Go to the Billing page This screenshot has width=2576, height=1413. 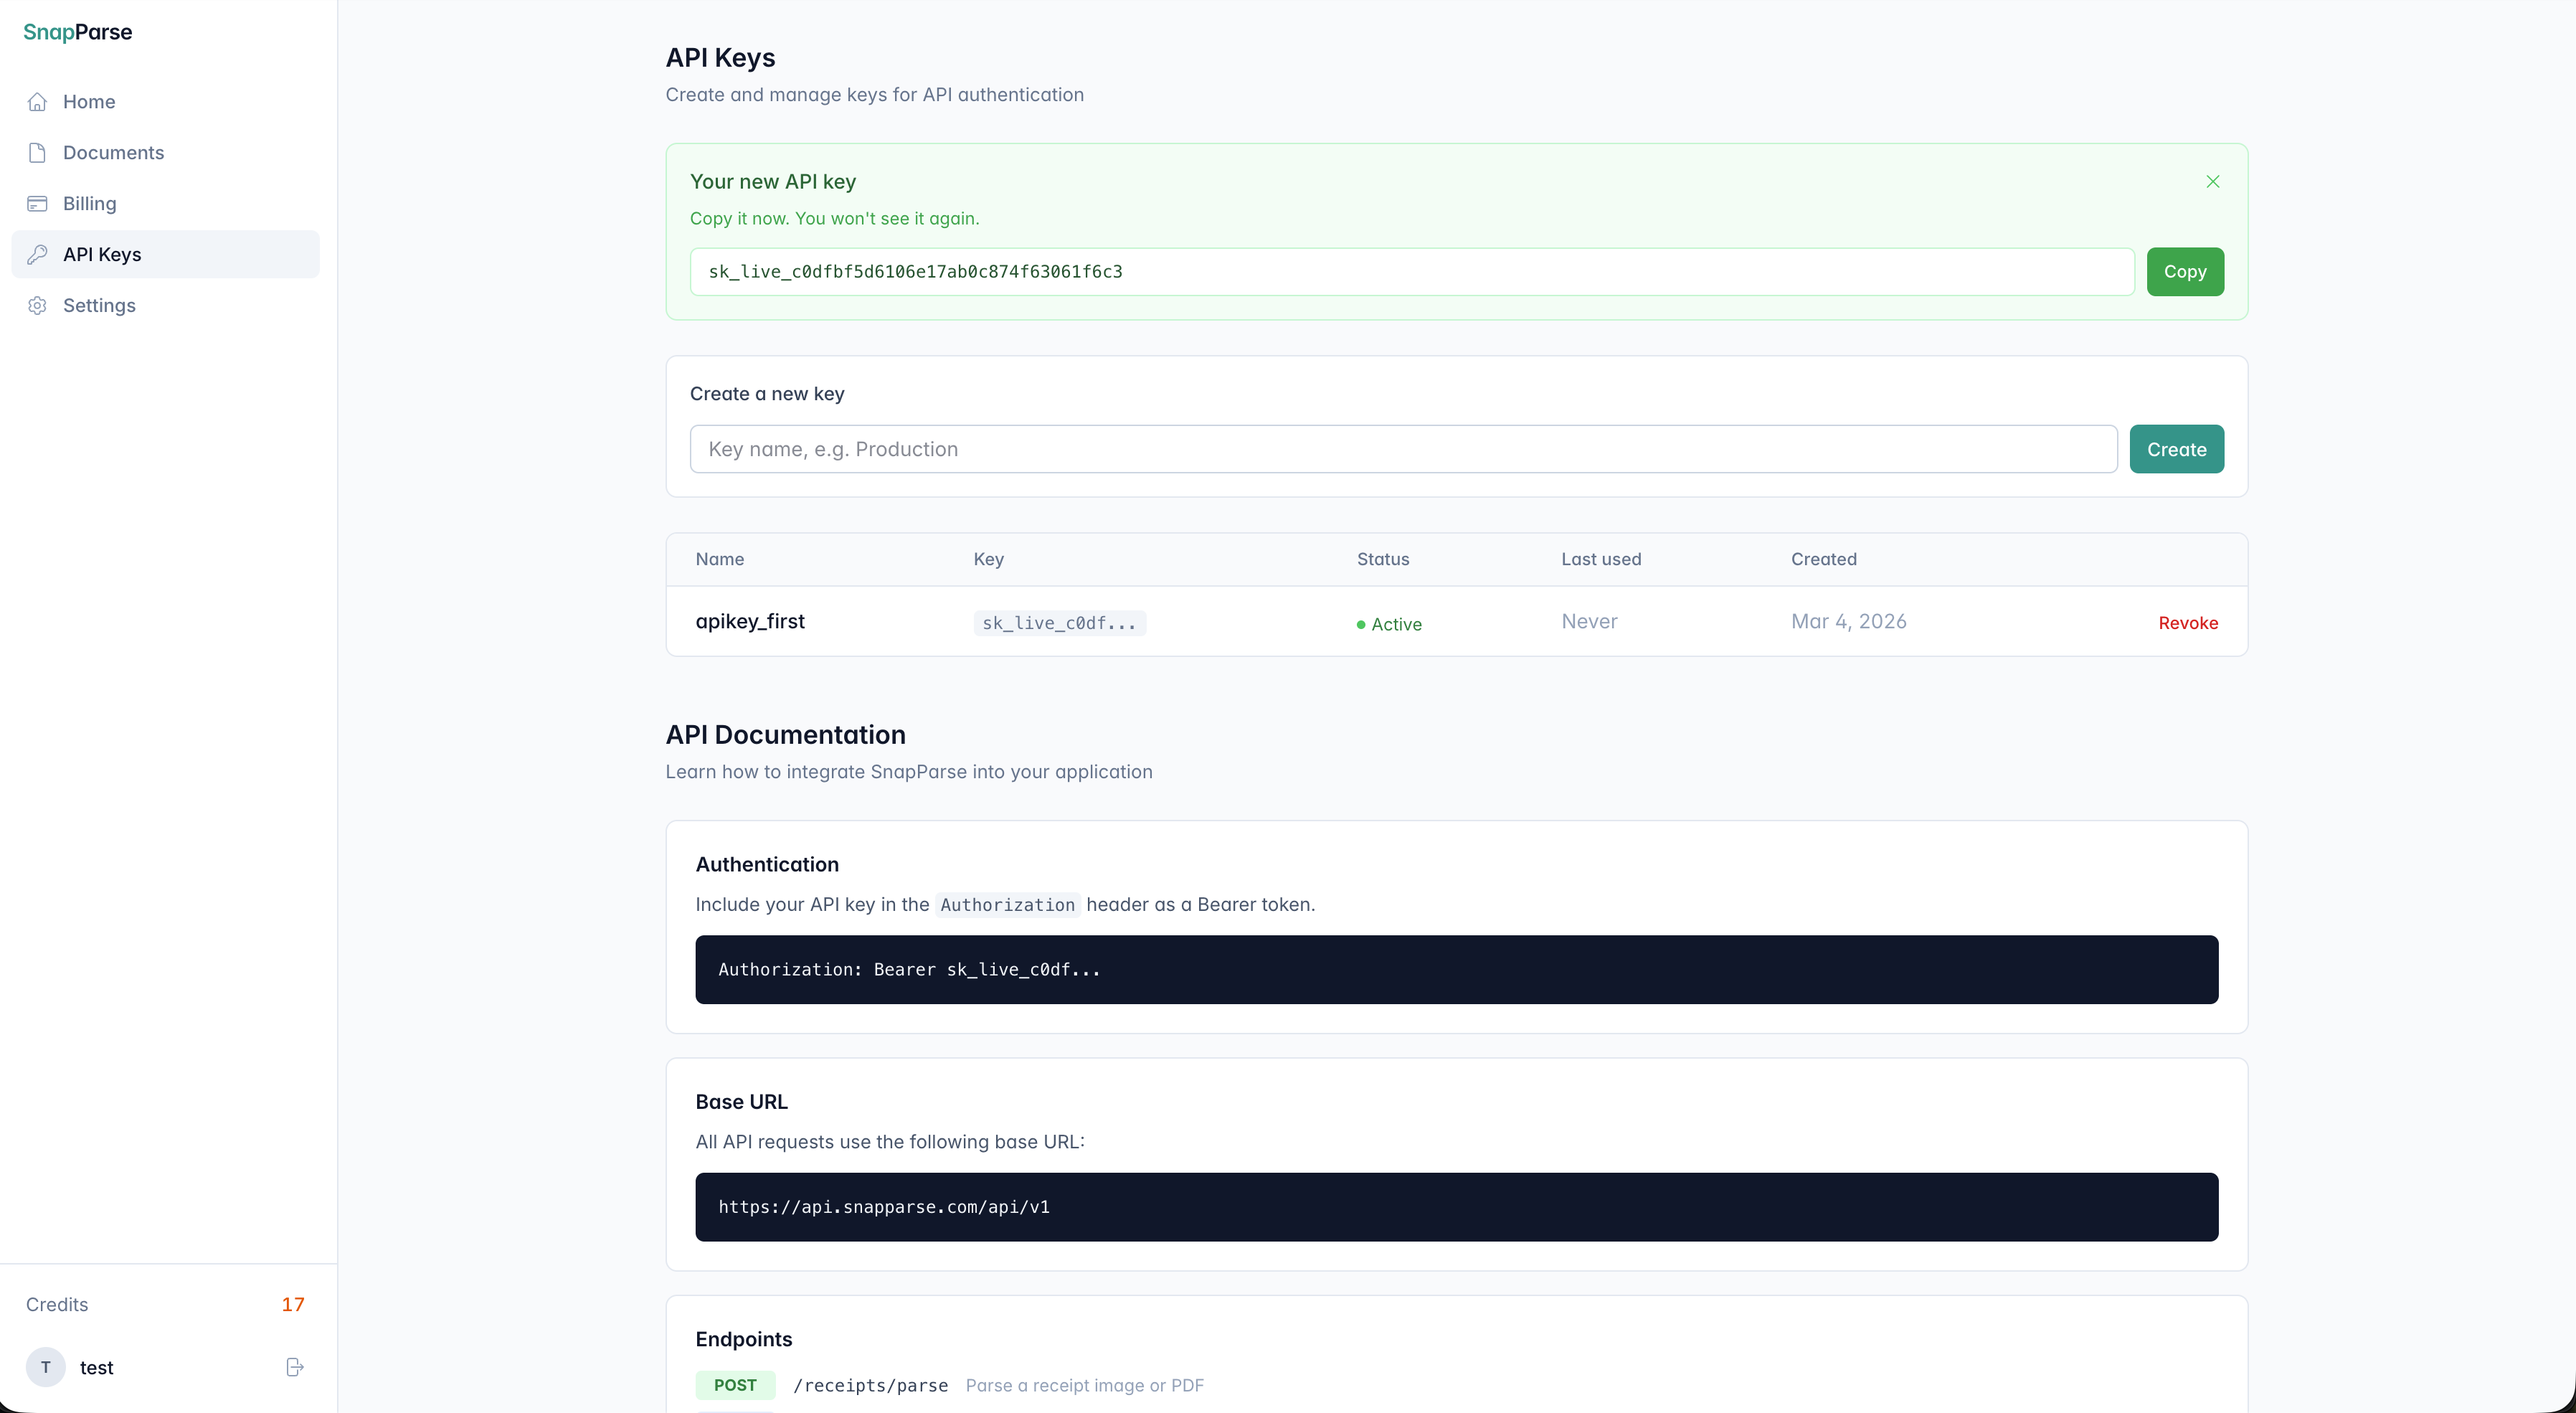click(89, 204)
